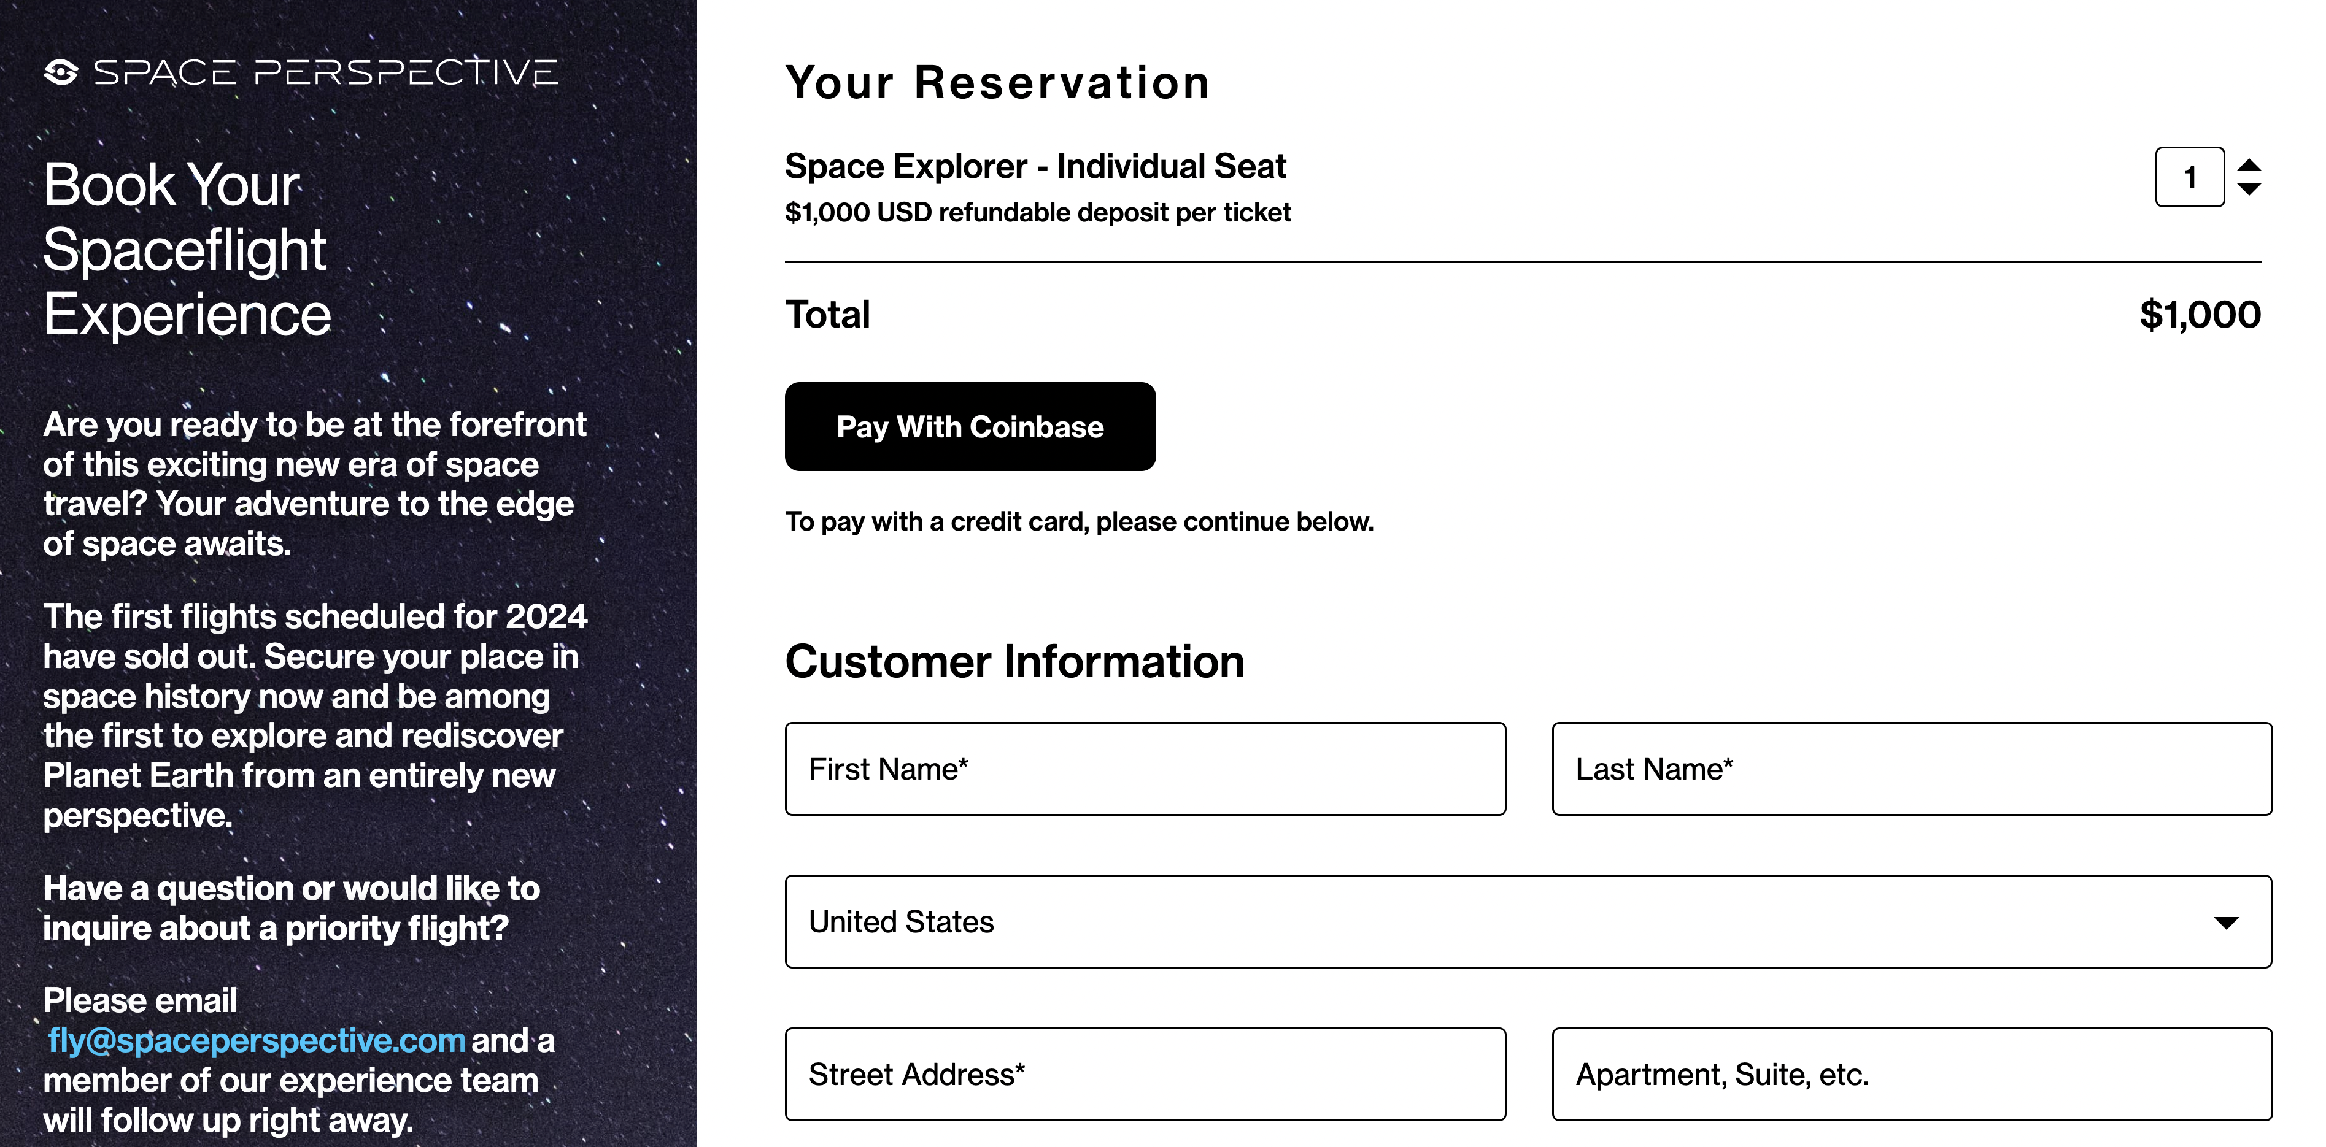
Task: Click the Space Perspective eye logo icon
Action: 61,72
